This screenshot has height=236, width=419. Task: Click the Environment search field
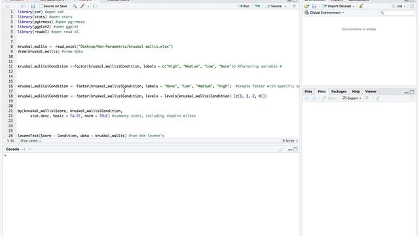coord(396,13)
